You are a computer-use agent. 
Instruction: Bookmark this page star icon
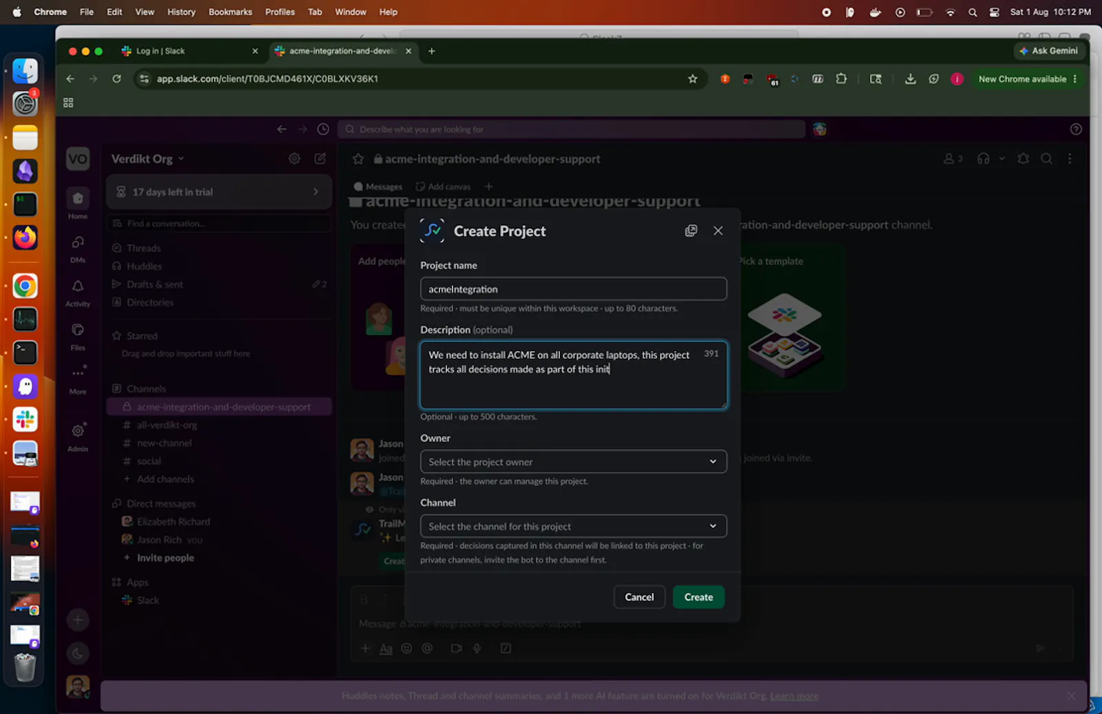point(692,79)
